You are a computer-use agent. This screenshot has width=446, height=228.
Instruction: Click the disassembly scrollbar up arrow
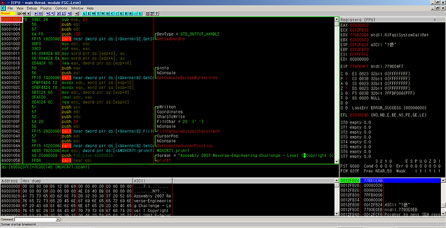tap(337, 19)
